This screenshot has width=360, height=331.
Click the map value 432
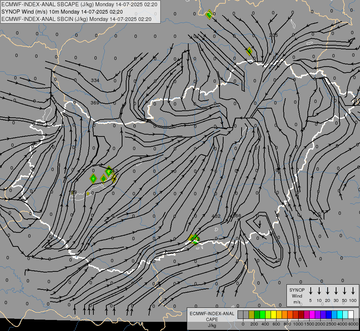(x=216, y=216)
